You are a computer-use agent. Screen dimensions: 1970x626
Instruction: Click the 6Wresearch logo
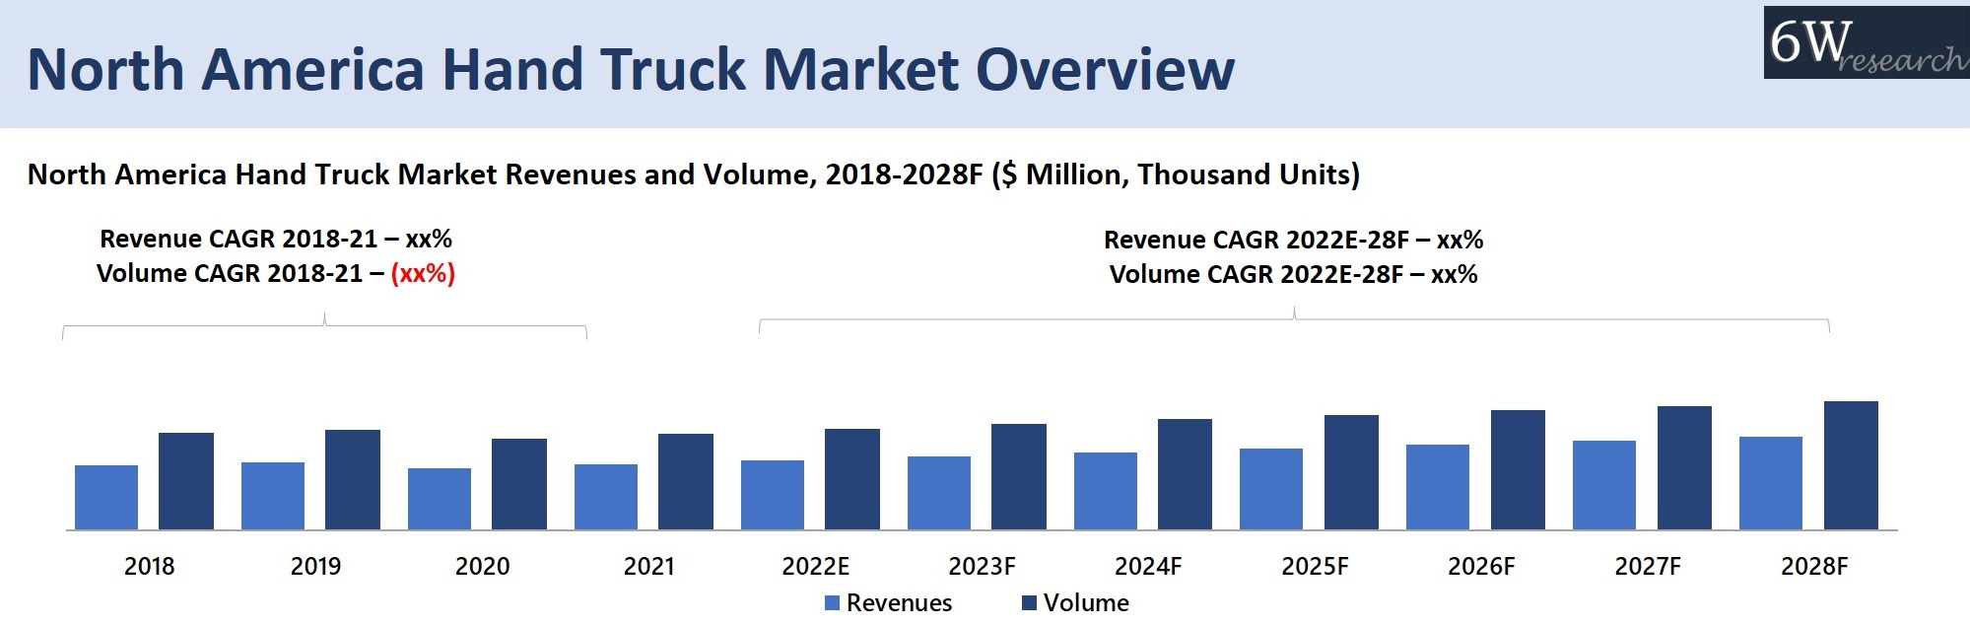point(1866,43)
